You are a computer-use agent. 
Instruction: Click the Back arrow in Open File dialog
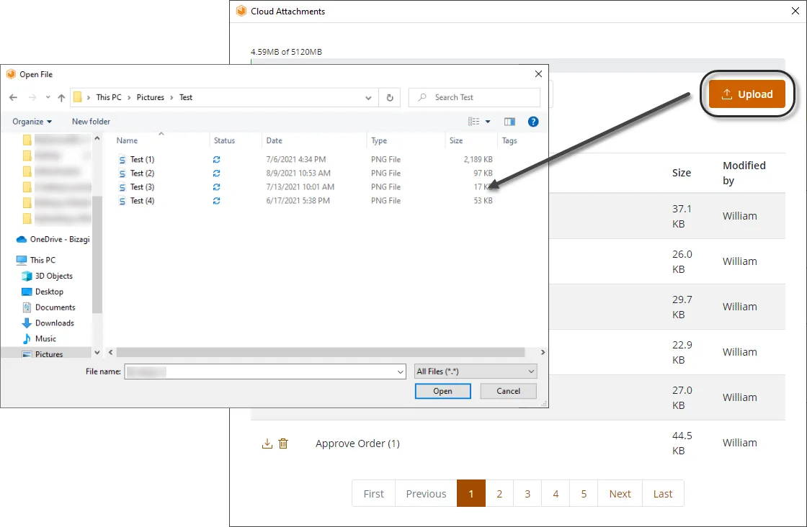14,97
